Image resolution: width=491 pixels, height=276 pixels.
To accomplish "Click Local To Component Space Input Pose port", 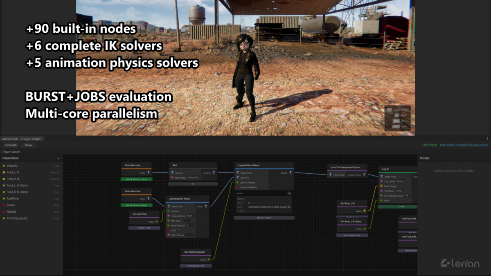I will 330,175.
